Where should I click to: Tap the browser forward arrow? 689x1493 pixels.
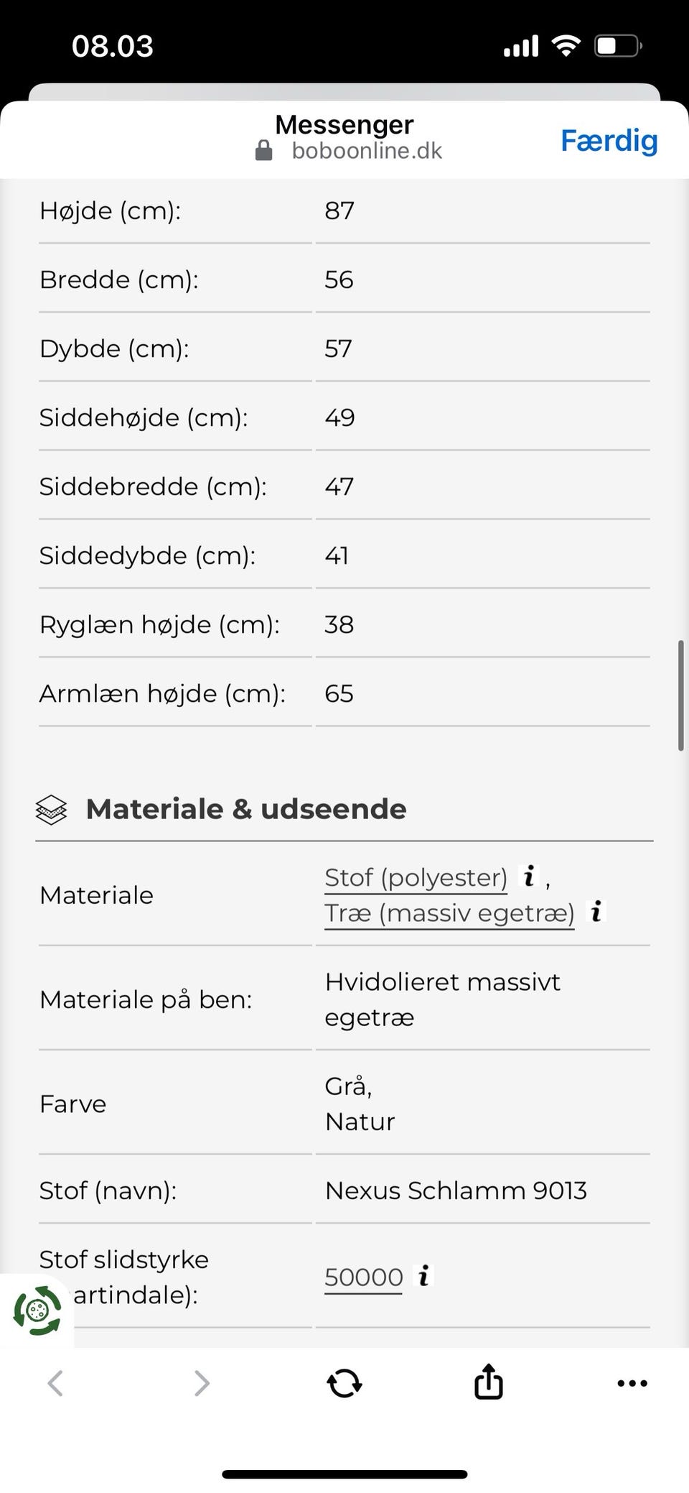point(202,1382)
